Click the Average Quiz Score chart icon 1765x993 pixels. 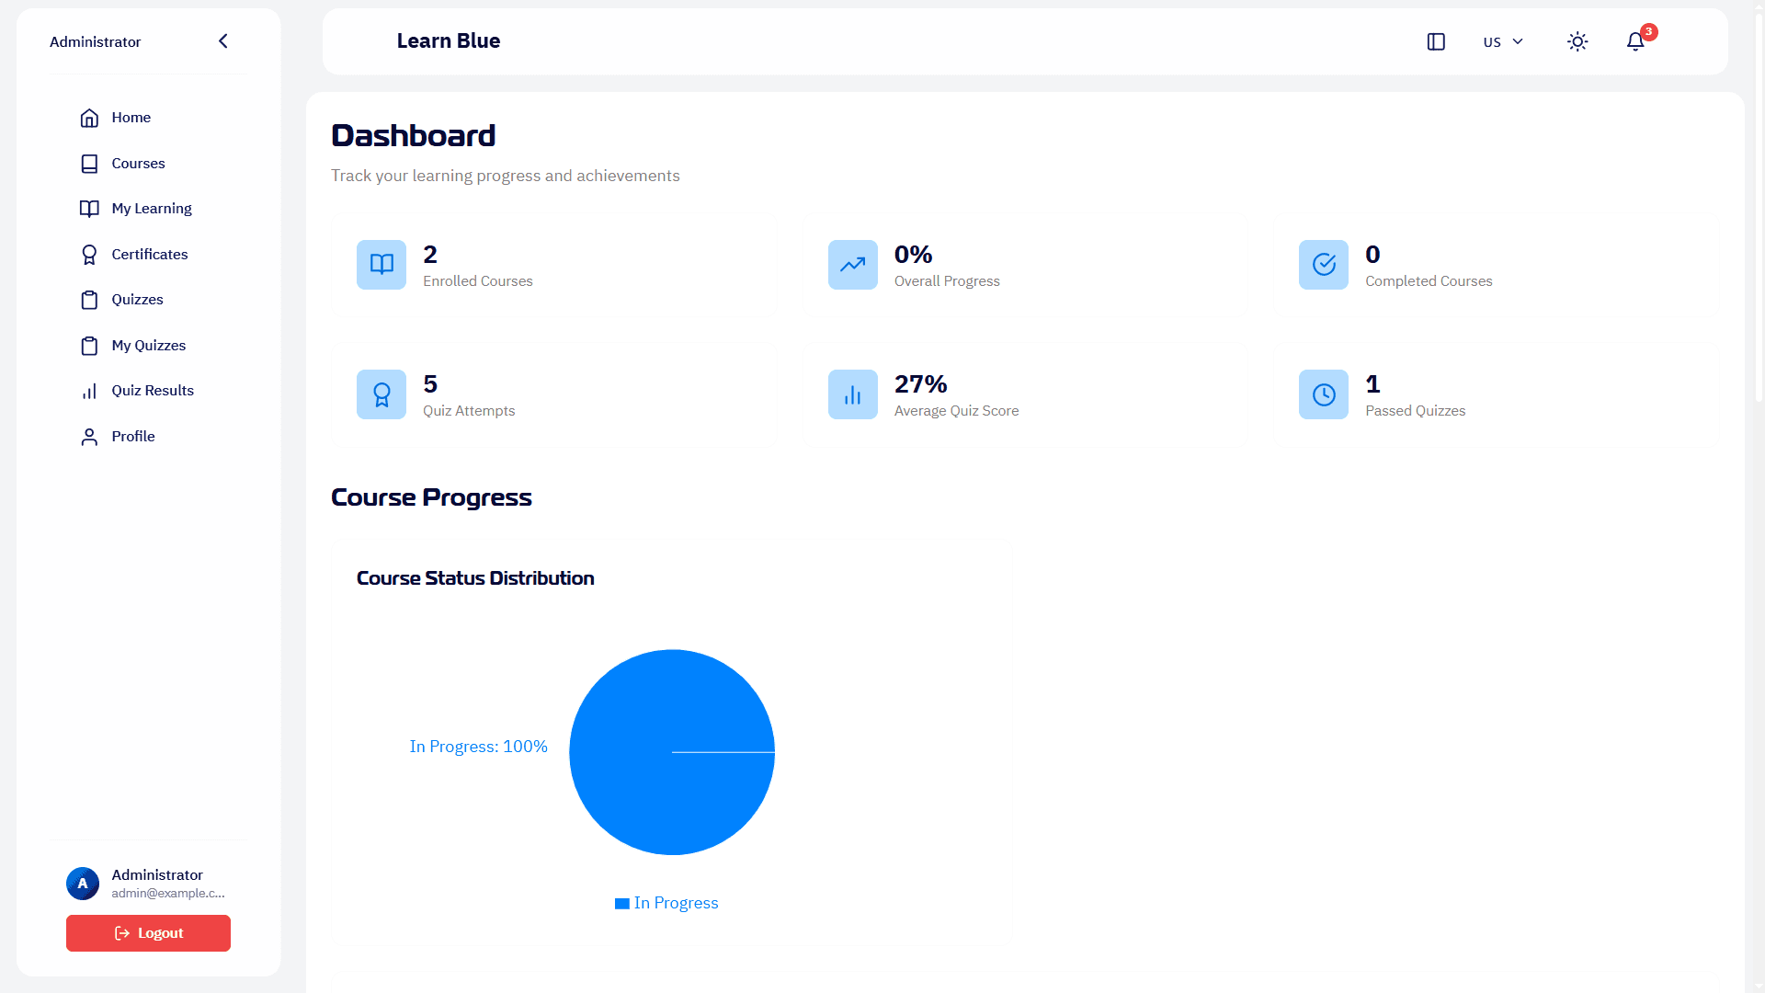pyautogui.click(x=853, y=394)
